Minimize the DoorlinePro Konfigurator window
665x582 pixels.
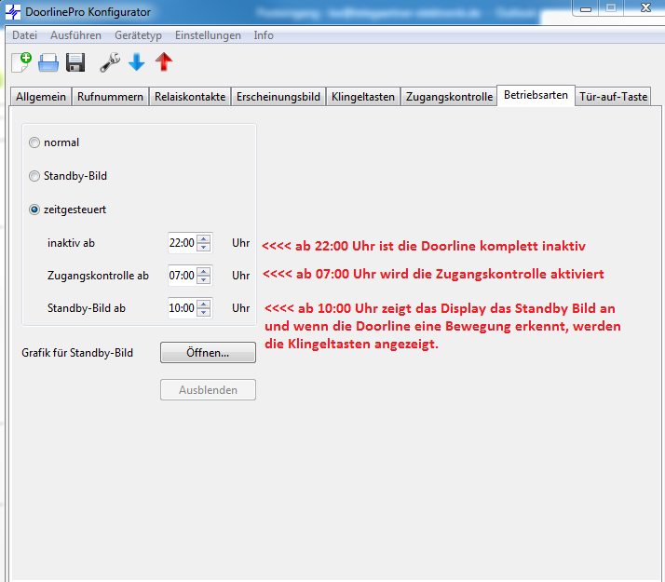click(x=586, y=8)
